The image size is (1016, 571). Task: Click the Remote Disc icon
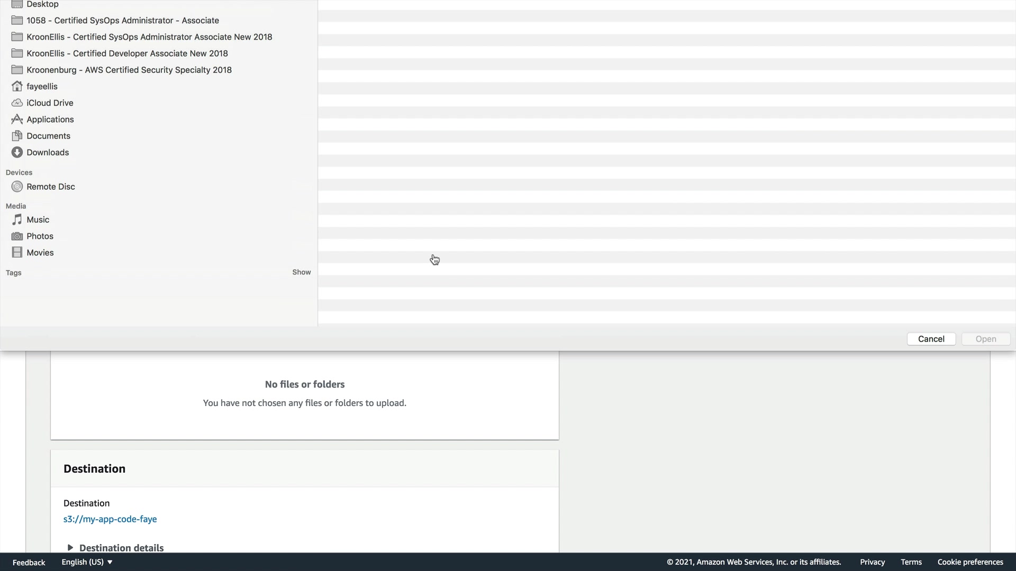17,187
